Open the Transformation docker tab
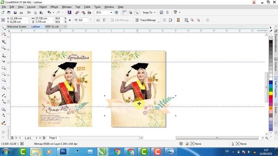278x156 pixels. click(276, 41)
